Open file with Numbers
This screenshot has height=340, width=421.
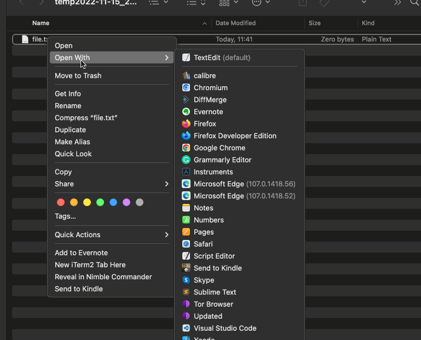click(239, 220)
